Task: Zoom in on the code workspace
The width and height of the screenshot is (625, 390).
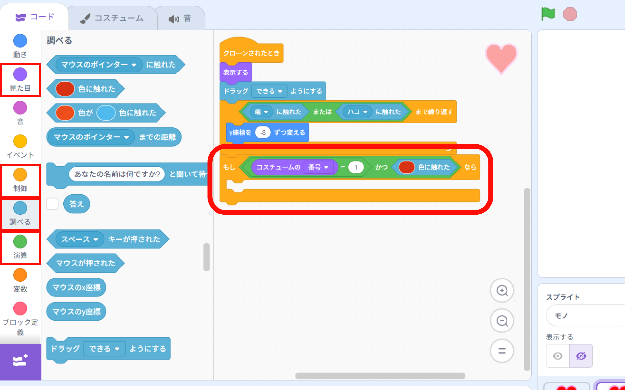Action: [502, 290]
